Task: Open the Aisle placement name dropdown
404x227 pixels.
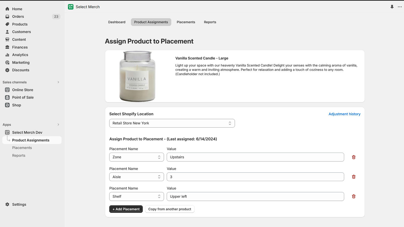Action: coord(137,177)
